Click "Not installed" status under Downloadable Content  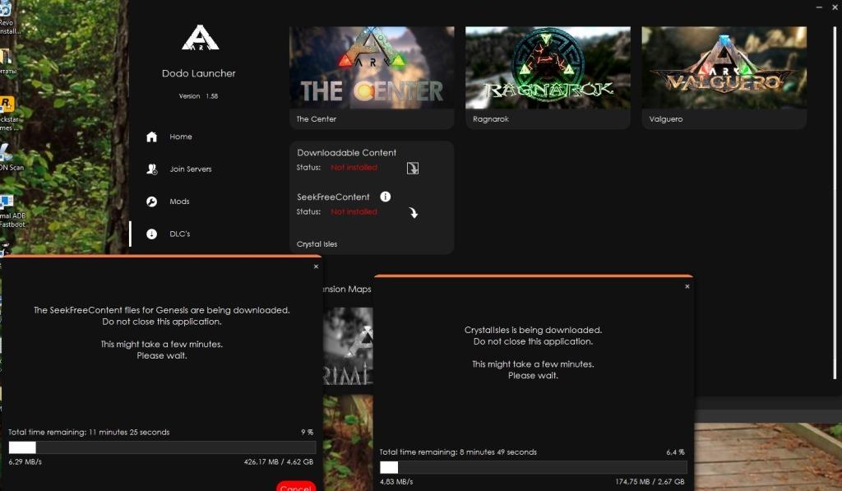(x=354, y=168)
